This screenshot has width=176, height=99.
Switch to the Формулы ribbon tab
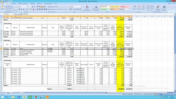point(32,4)
